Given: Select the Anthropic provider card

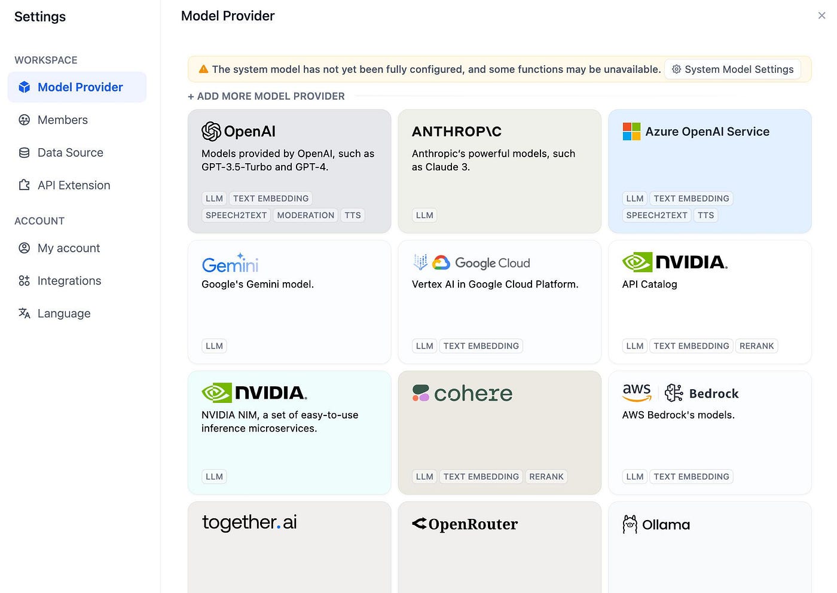Looking at the screenshot, I should [499, 171].
